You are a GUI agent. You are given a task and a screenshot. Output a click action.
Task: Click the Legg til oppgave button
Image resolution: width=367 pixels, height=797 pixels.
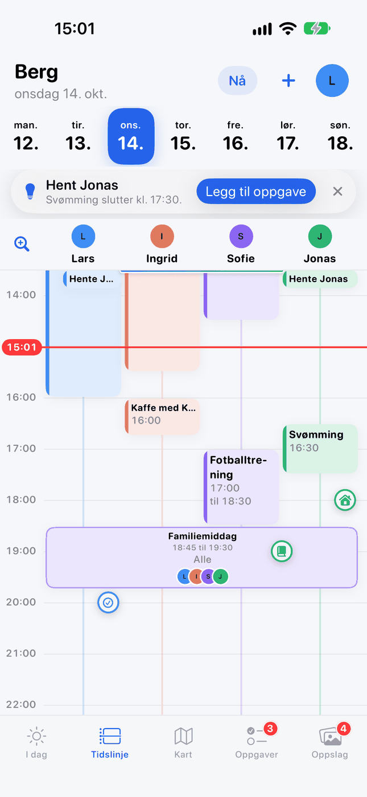pyautogui.click(x=256, y=192)
